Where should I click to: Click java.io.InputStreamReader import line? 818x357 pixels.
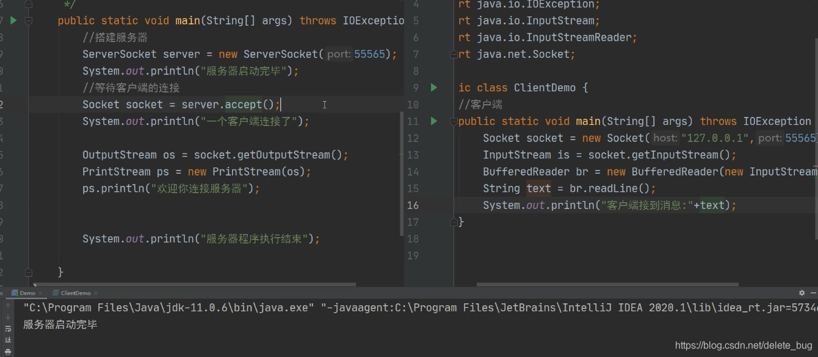tap(548, 38)
